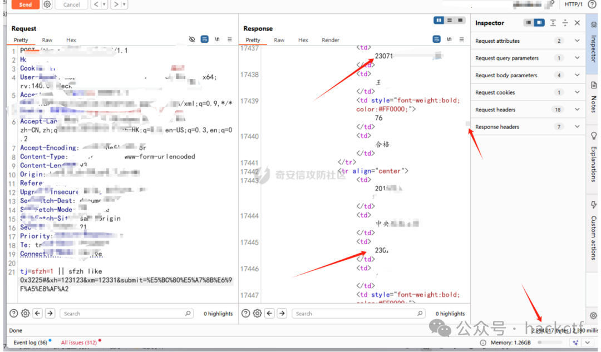Go to next Response search match
This screenshot has height=352, width=601.
[x=282, y=313]
